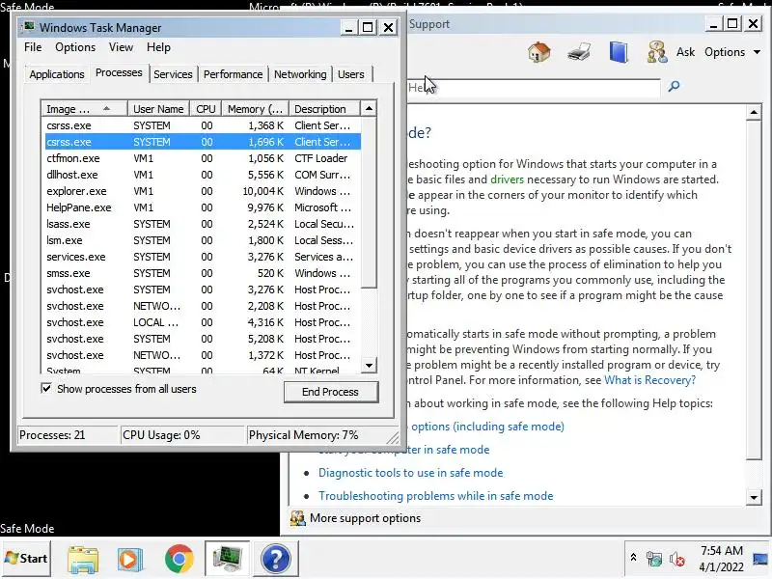Click the Help home icon

pyautogui.click(x=538, y=52)
